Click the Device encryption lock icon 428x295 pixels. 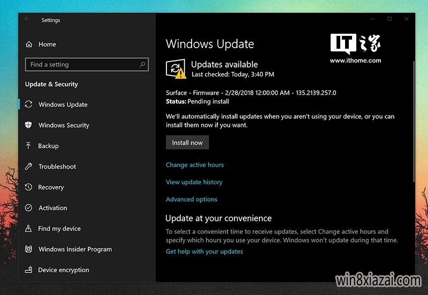[x=28, y=270]
